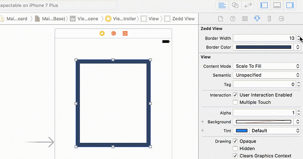This screenshot has width=303, height=159.
Task: Click the plus beside Background
Action: (x=202, y=122)
